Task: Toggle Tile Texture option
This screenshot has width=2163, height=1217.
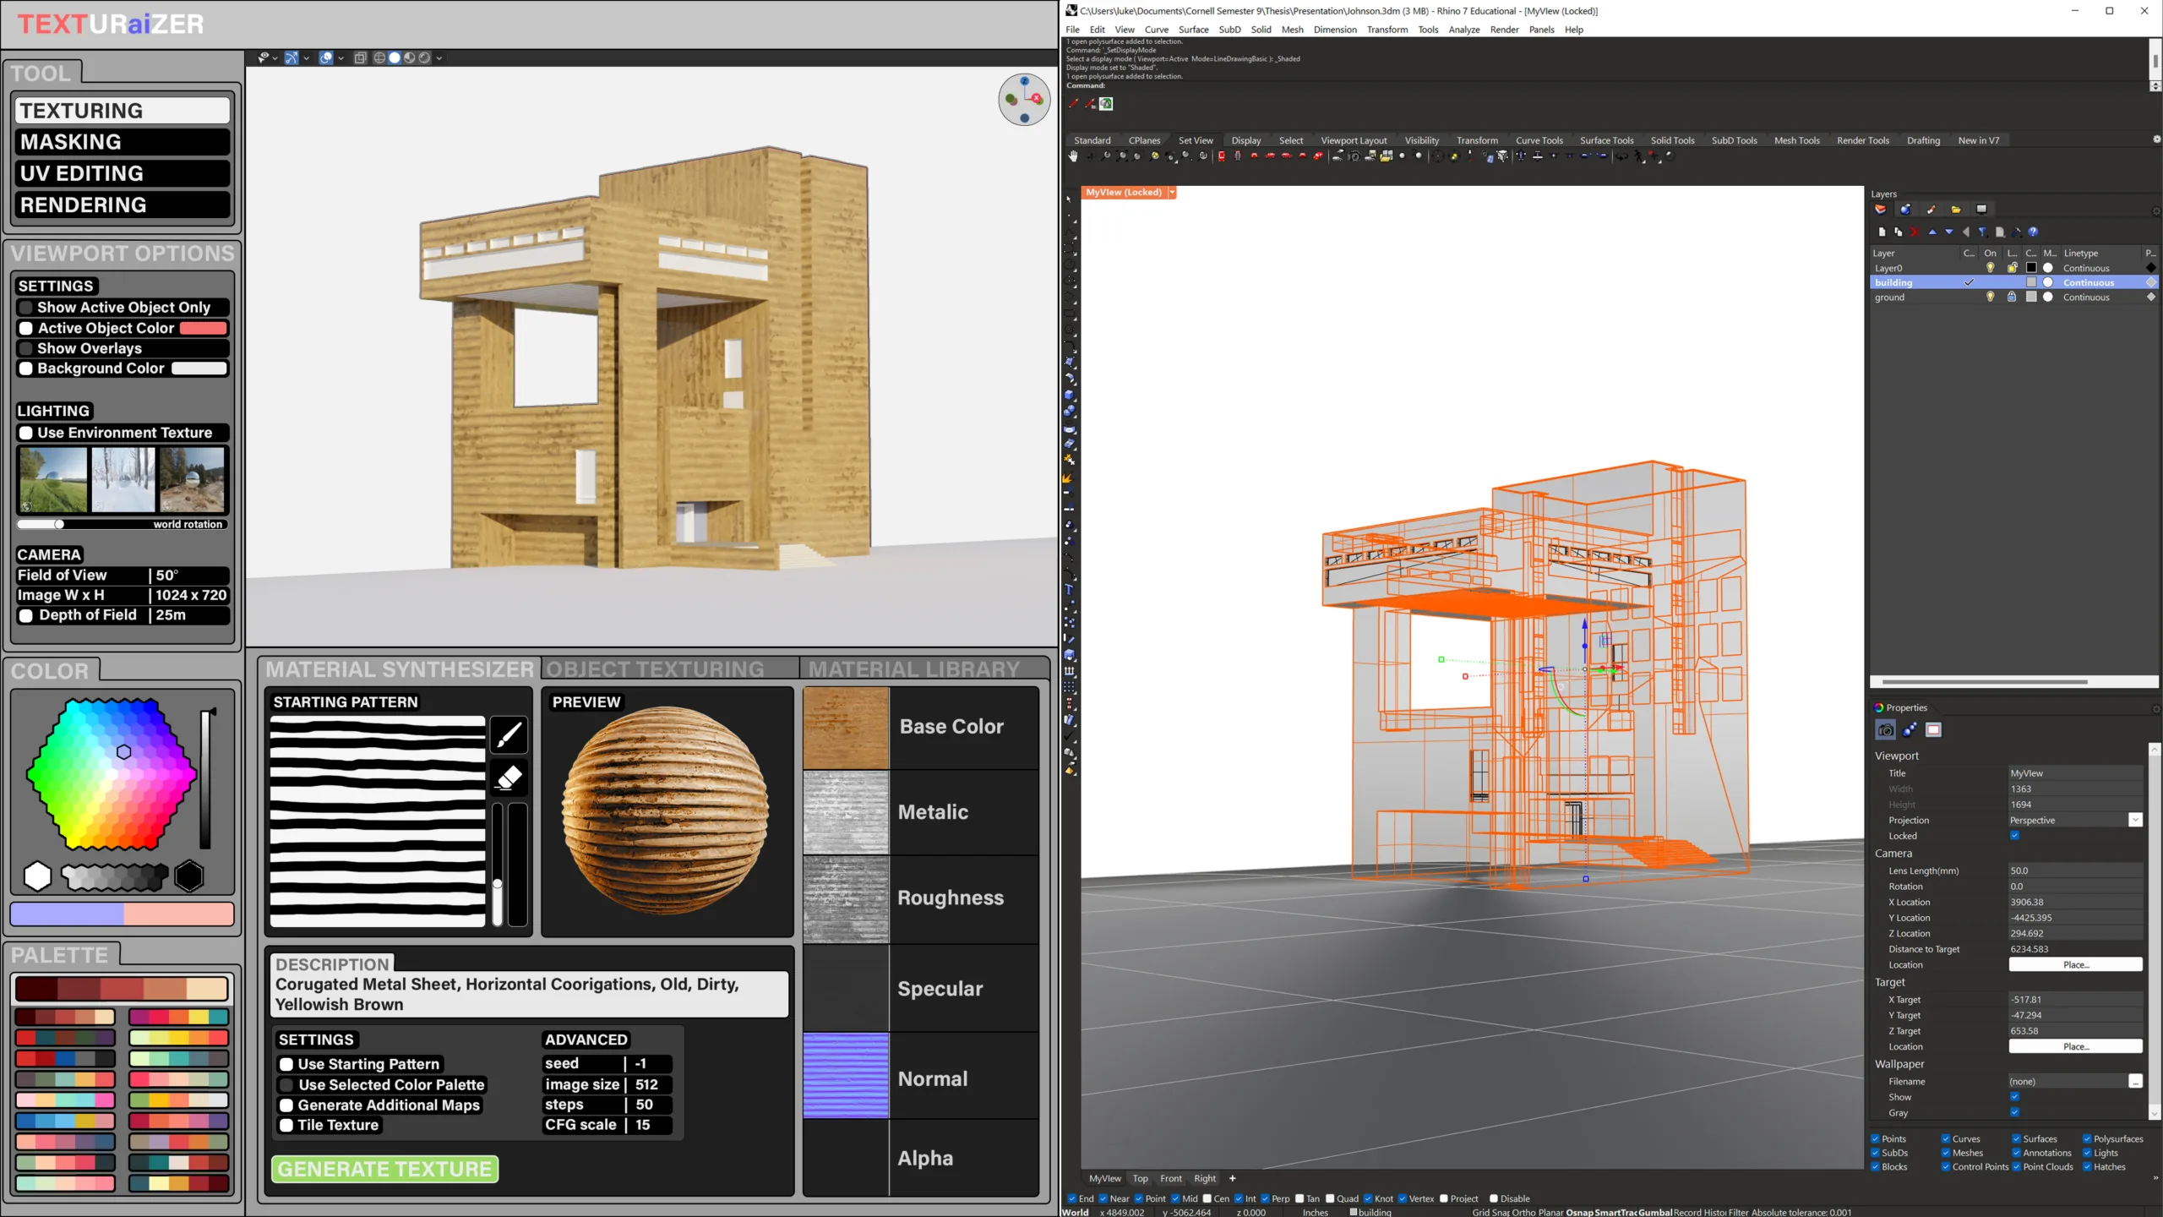Action: [x=286, y=1125]
